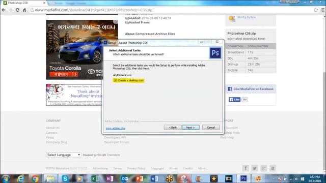This screenshot has width=326, height=183.
Task: Continue setup with the Next button
Action: [191, 128]
